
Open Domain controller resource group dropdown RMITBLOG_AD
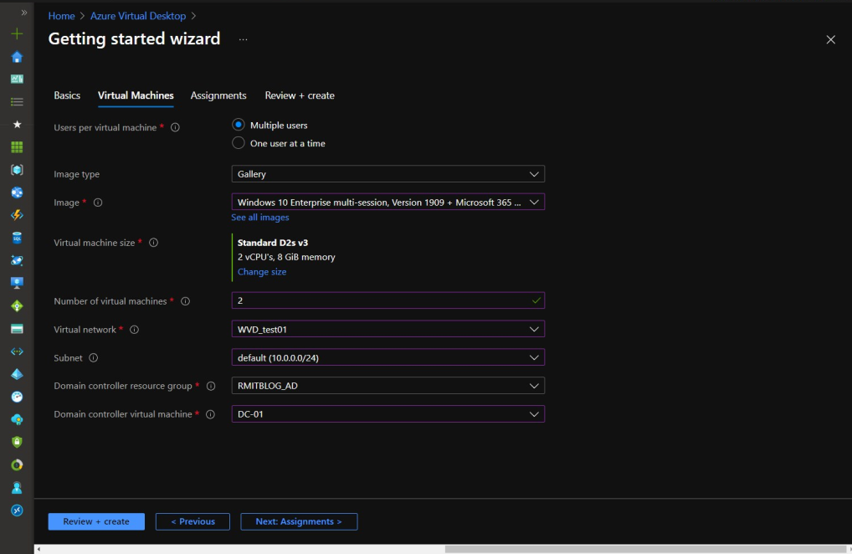[388, 386]
